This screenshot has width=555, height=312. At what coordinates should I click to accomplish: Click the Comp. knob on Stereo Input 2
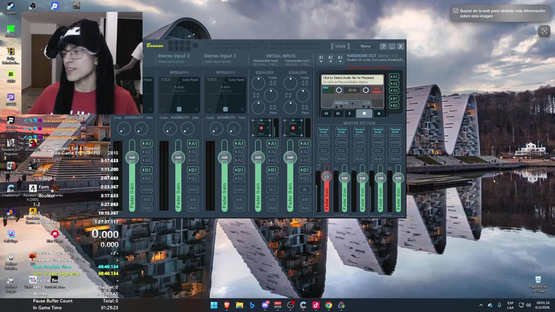click(x=170, y=128)
